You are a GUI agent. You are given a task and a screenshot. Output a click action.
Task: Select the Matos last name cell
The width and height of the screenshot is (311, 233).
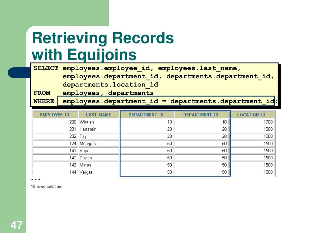(x=99, y=165)
